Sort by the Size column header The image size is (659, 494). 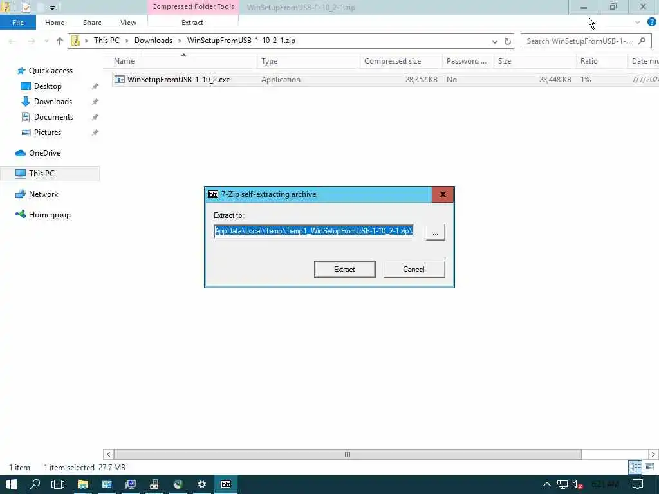click(535, 61)
